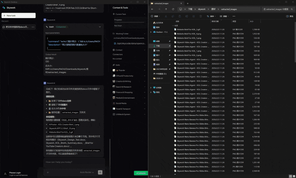Open the Auto Router model dropdown
Viewport: 296px width, 178px height.
(x=87, y=172)
